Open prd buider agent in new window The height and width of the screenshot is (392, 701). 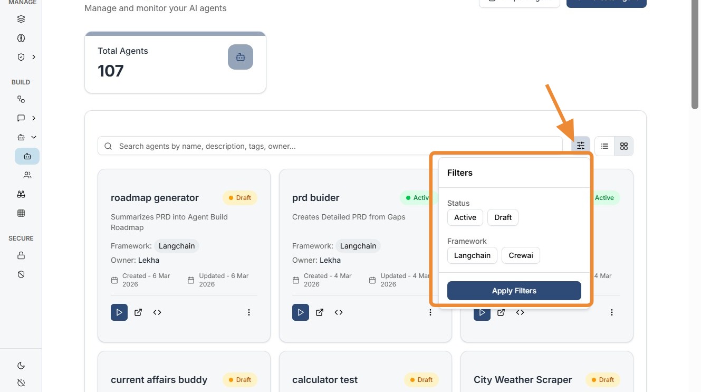[320, 312]
